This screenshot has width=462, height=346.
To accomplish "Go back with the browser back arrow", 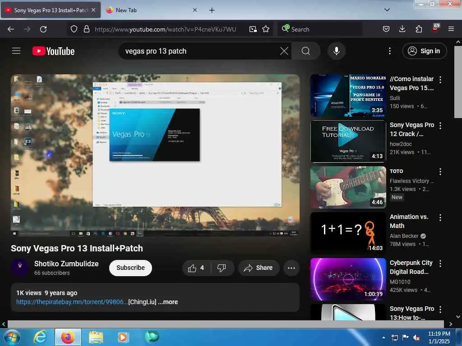I will point(11,29).
